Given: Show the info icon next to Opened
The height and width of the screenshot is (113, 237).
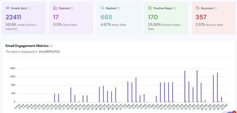Looking at the screenshot, I should click(x=72, y=8).
